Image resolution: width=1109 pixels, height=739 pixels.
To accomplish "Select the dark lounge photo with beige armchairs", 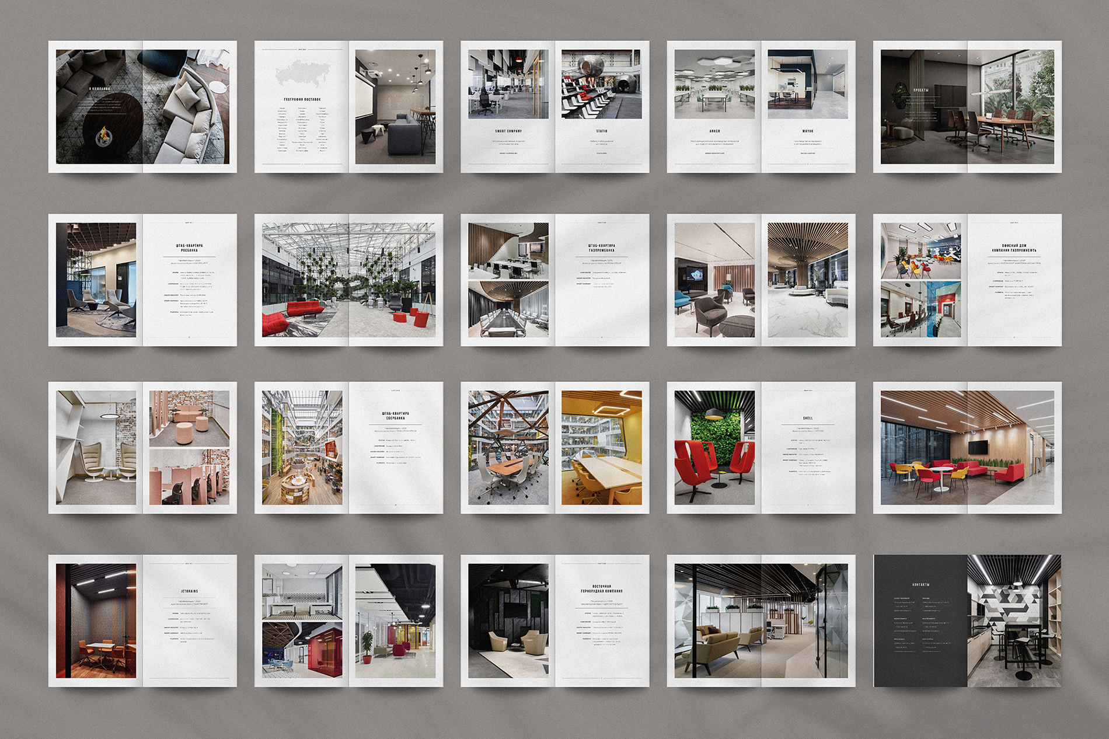I will click(x=508, y=621).
